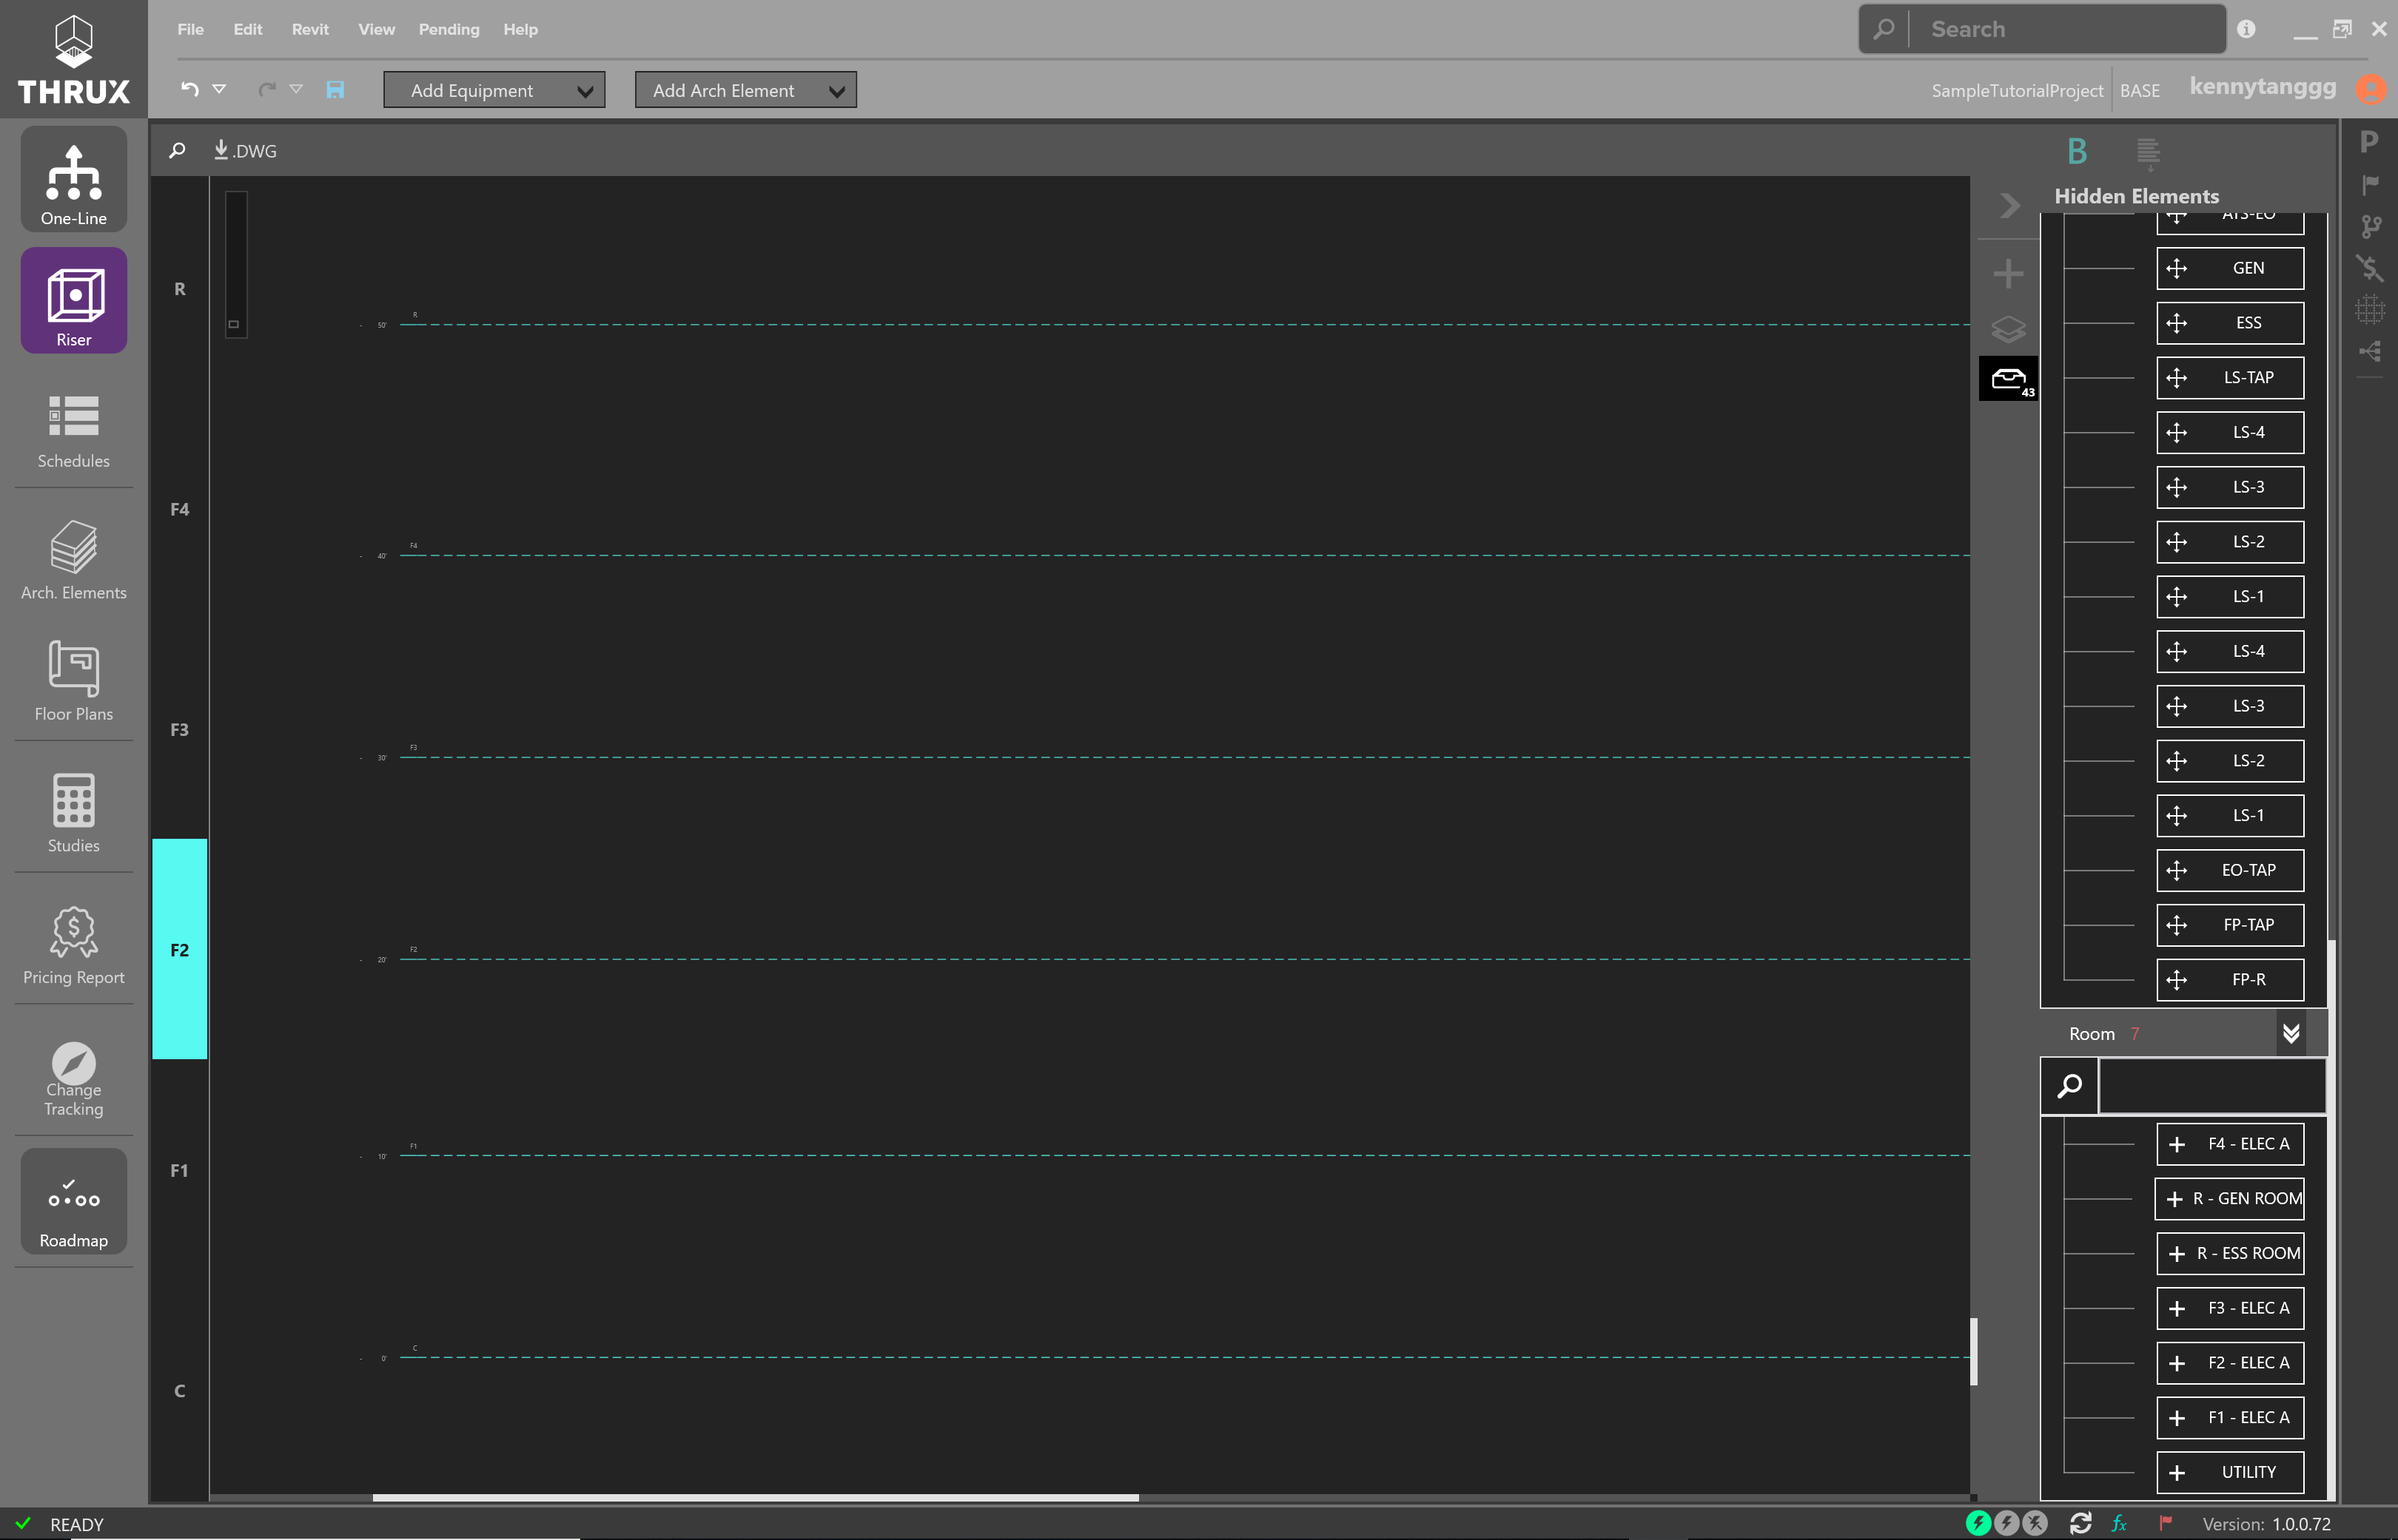Open the Pricing Report module
The image size is (2398, 1540).
pyautogui.click(x=73, y=945)
